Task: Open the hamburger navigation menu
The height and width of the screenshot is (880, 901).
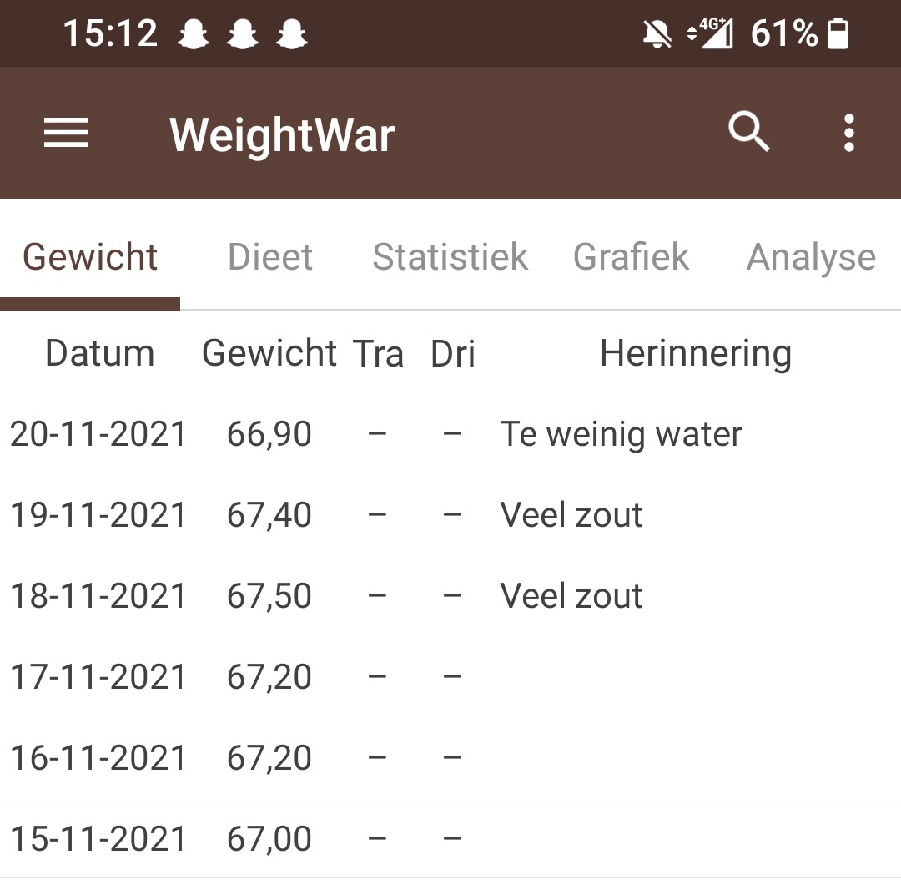Action: tap(66, 133)
